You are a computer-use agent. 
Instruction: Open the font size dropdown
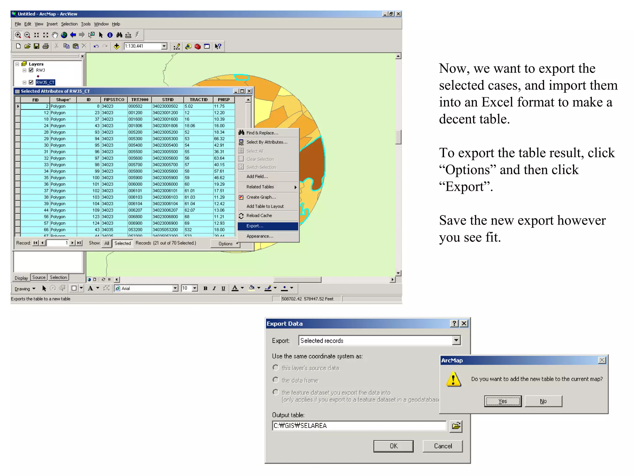pyautogui.click(x=195, y=288)
